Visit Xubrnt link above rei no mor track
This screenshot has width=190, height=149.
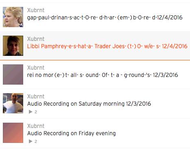click(x=36, y=68)
